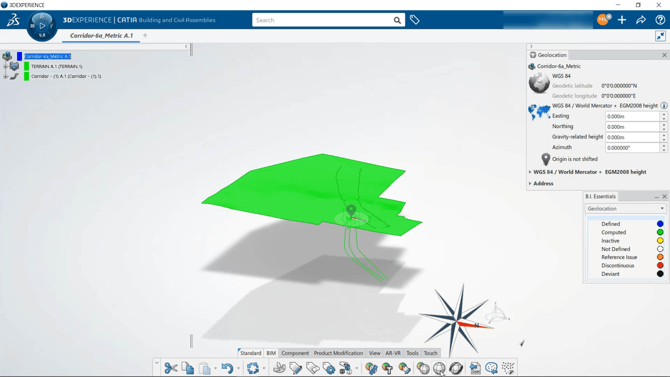The image size is (670, 377).
Task: Click the AR-VR ribbon tab
Action: (393, 353)
